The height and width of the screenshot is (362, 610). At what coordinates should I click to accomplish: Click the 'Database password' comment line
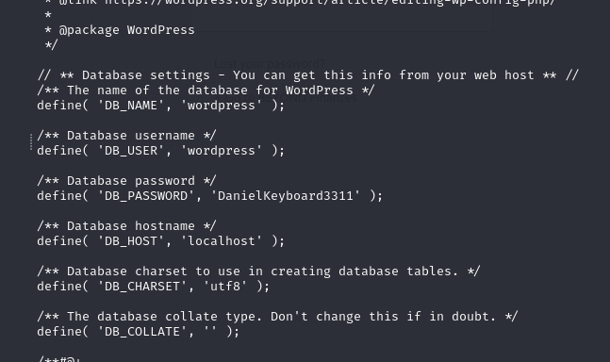coord(126,181)
